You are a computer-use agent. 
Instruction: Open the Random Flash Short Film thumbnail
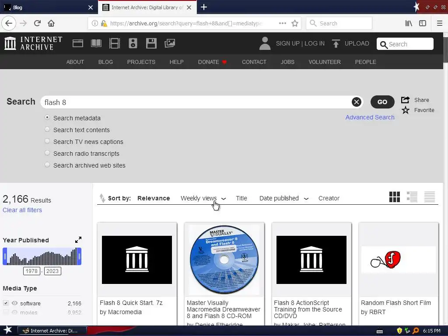[399, 260]
